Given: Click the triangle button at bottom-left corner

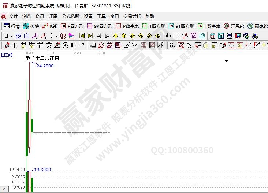Looking at the screenshot, I should click(4, 190).
